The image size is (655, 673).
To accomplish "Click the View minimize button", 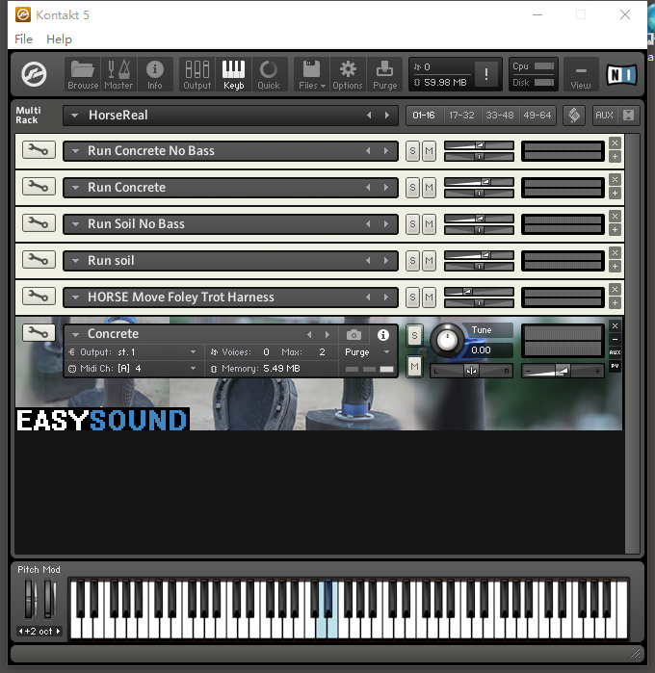I will coord(581,73).
